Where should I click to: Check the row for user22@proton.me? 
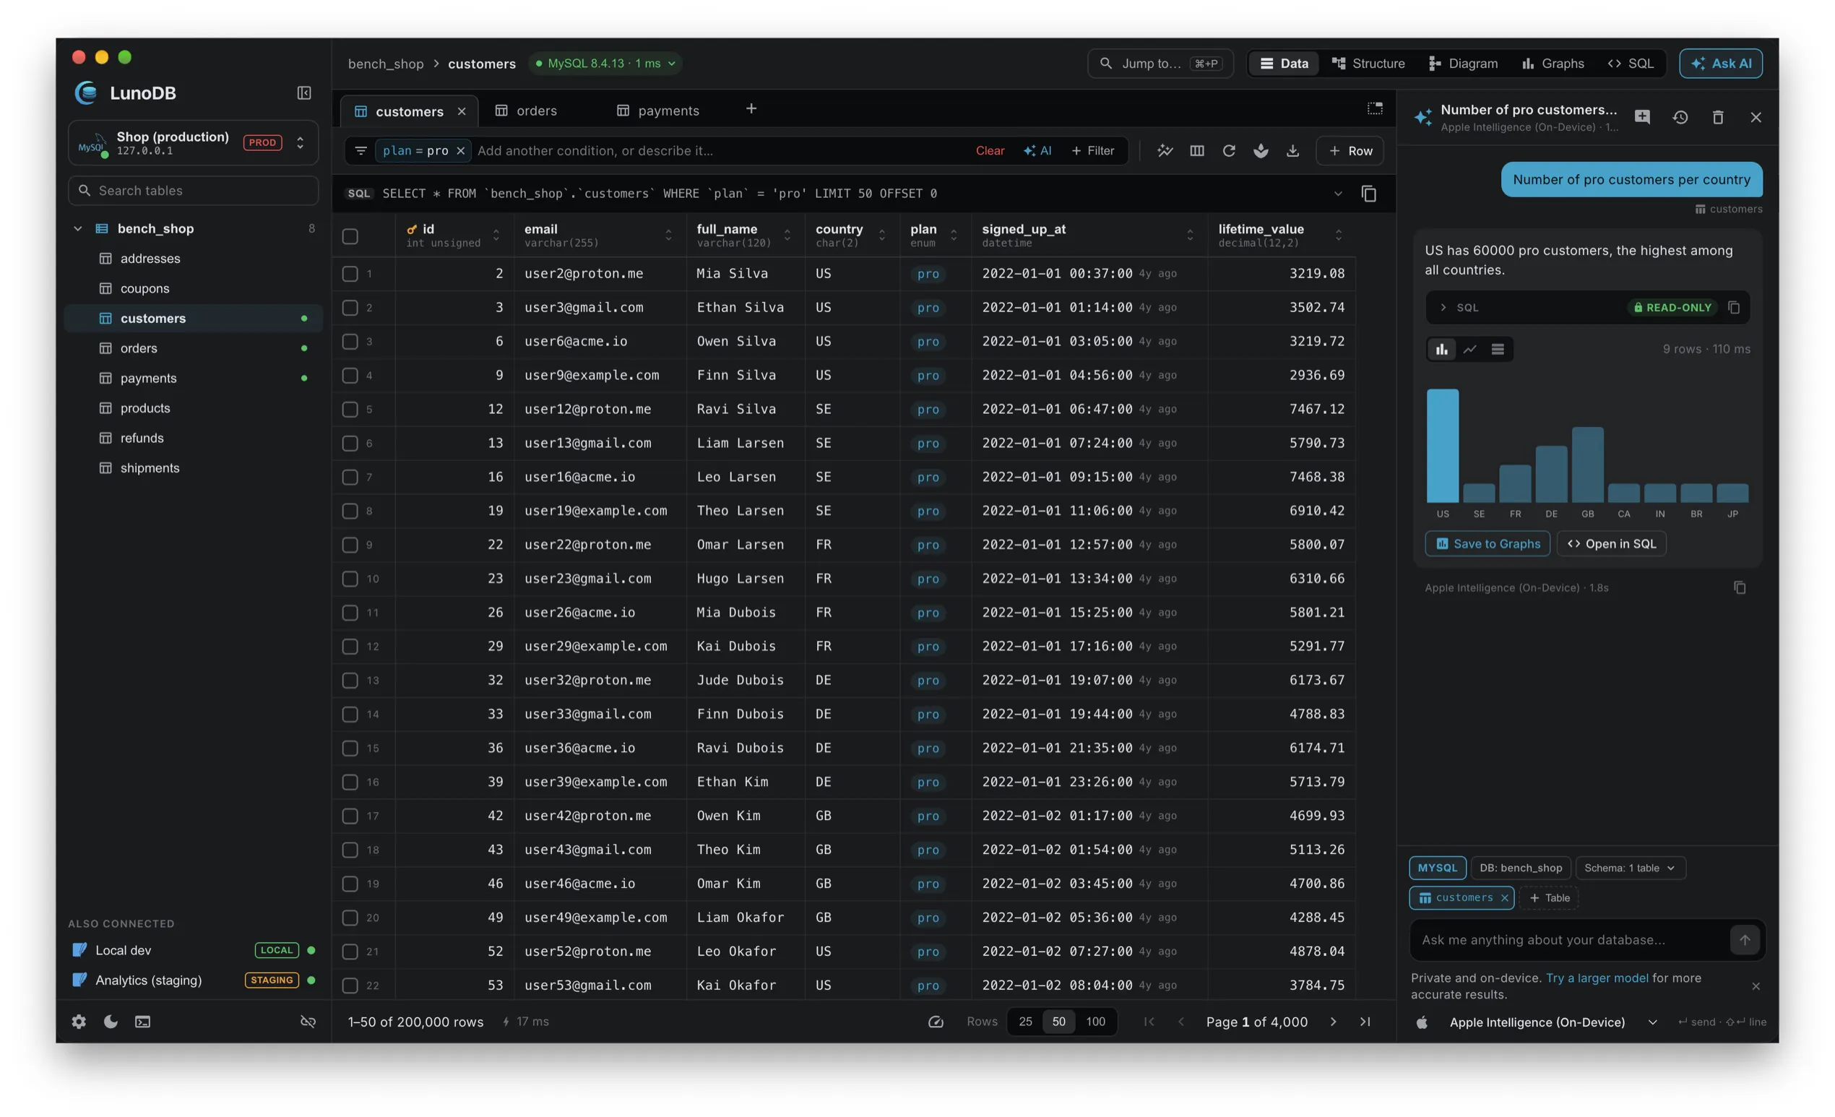(x=350, y=545)
